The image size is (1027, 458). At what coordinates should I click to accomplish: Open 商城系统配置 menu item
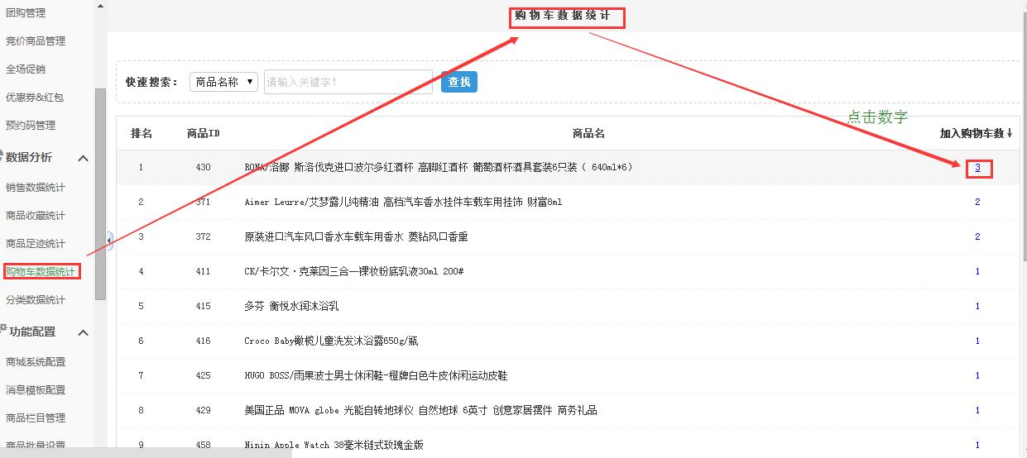(x=35, y=362)
